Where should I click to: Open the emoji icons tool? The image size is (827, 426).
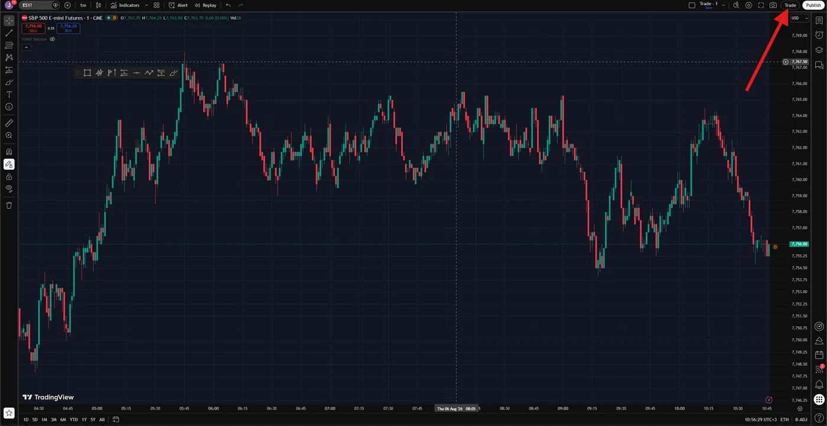9,107
